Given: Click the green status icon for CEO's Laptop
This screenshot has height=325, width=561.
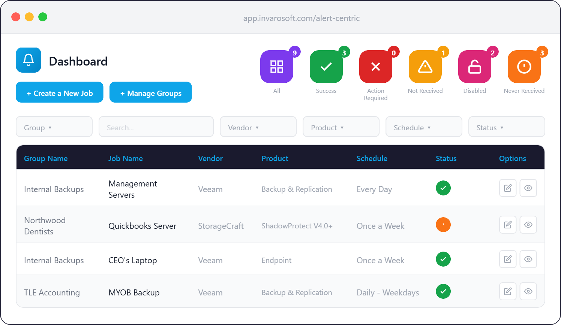Looking at the screenshot, I should 443,259.
